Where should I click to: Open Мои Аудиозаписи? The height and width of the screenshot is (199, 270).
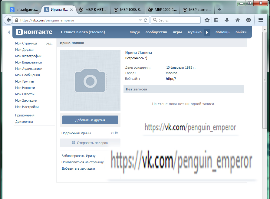[x=28, y=69]
